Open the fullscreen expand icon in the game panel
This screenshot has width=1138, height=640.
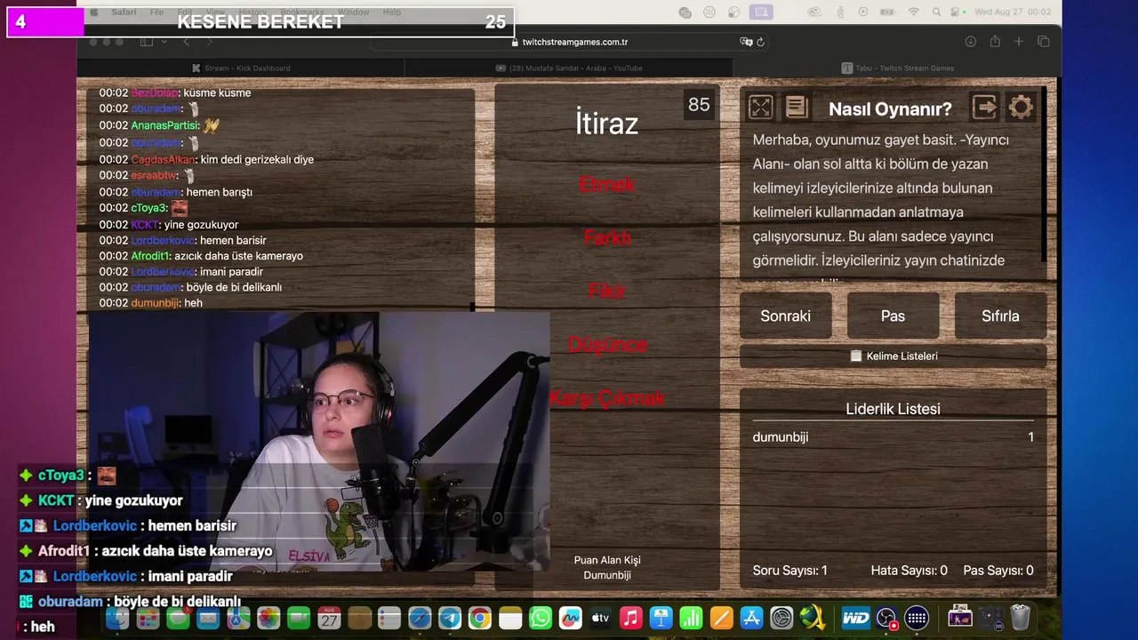[x=760, y=108]
